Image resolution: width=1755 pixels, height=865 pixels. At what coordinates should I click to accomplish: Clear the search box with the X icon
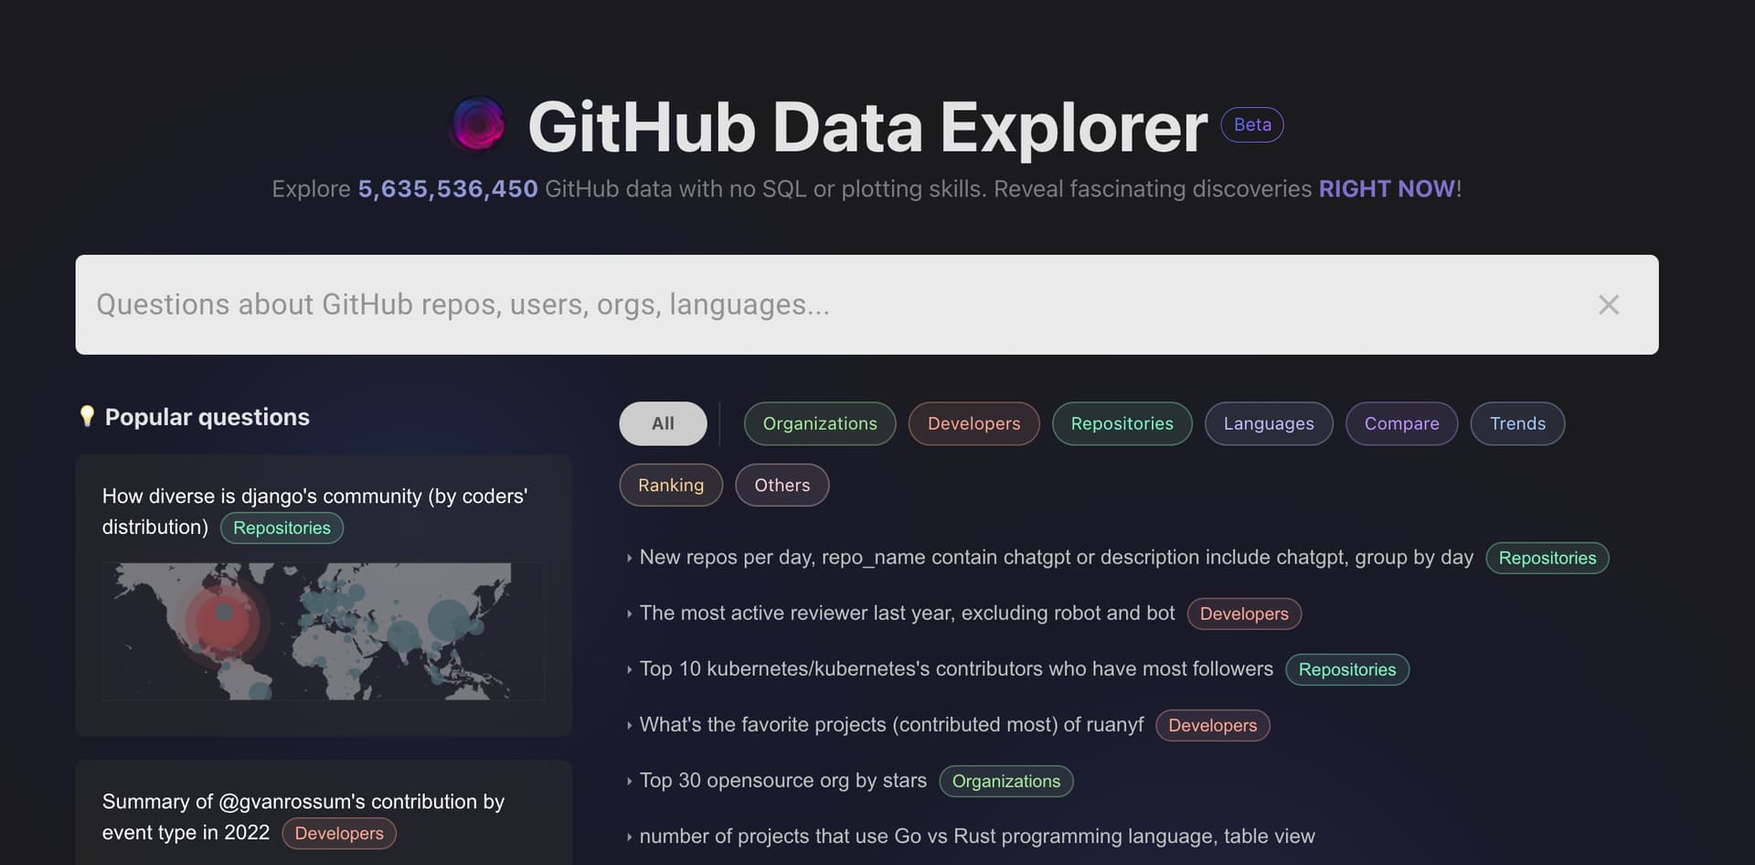(1608, 304)
